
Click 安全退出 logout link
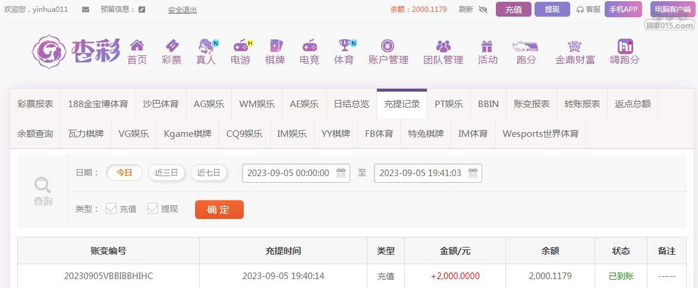pos(183,10)
